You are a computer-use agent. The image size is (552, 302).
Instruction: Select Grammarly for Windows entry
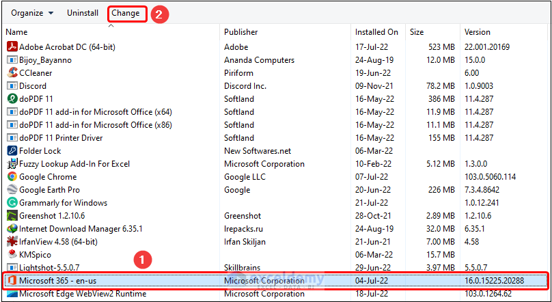[x=63, y=203]
